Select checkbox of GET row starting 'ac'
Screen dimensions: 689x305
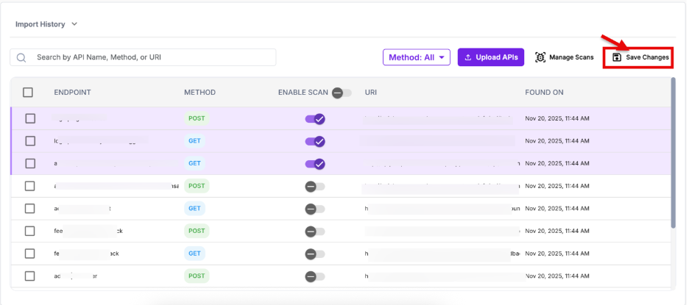[x=30, y=209]
